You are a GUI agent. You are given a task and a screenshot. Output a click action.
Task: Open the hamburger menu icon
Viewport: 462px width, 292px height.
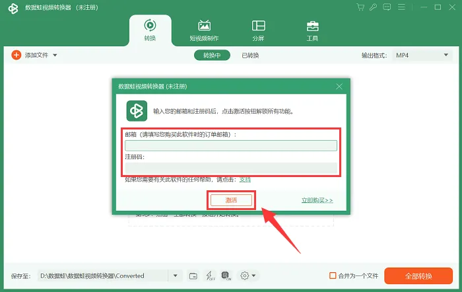[x=401, y=7]
